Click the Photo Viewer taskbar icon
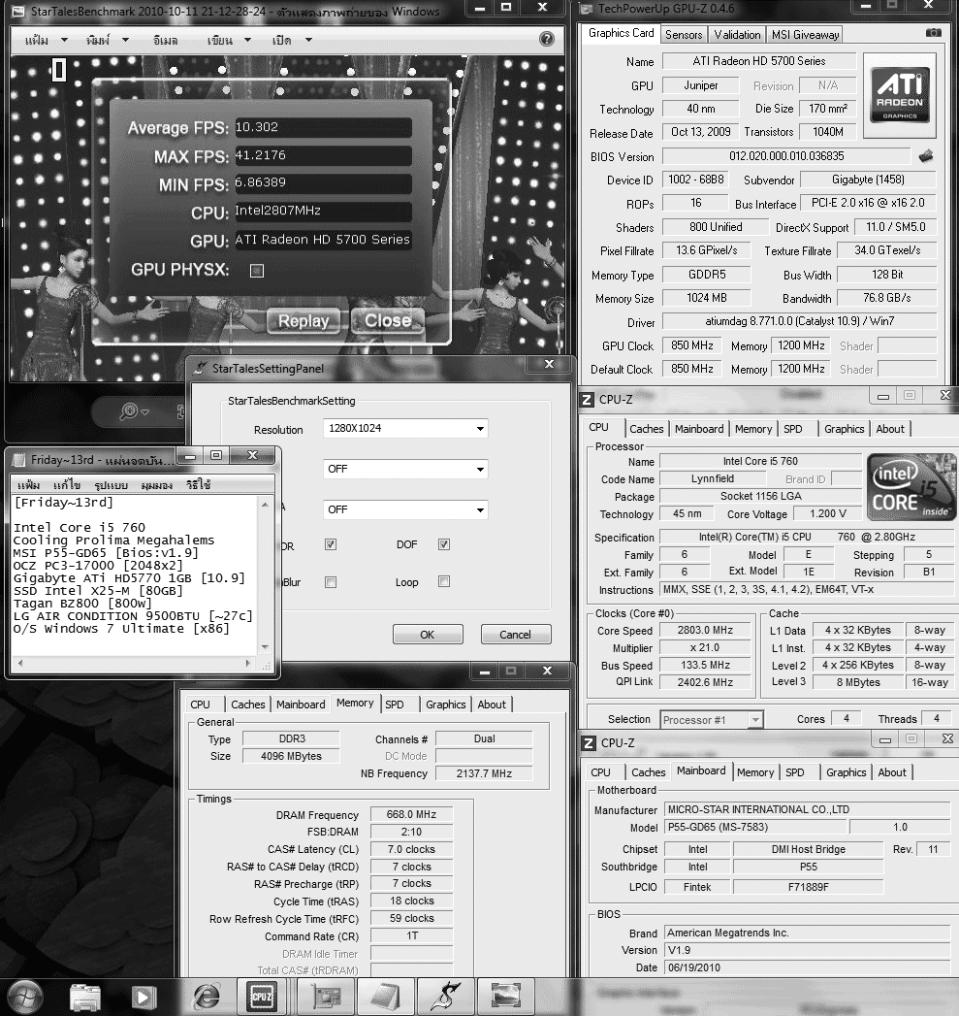This screenshot has height=1016, width=959. pos(506,997)
